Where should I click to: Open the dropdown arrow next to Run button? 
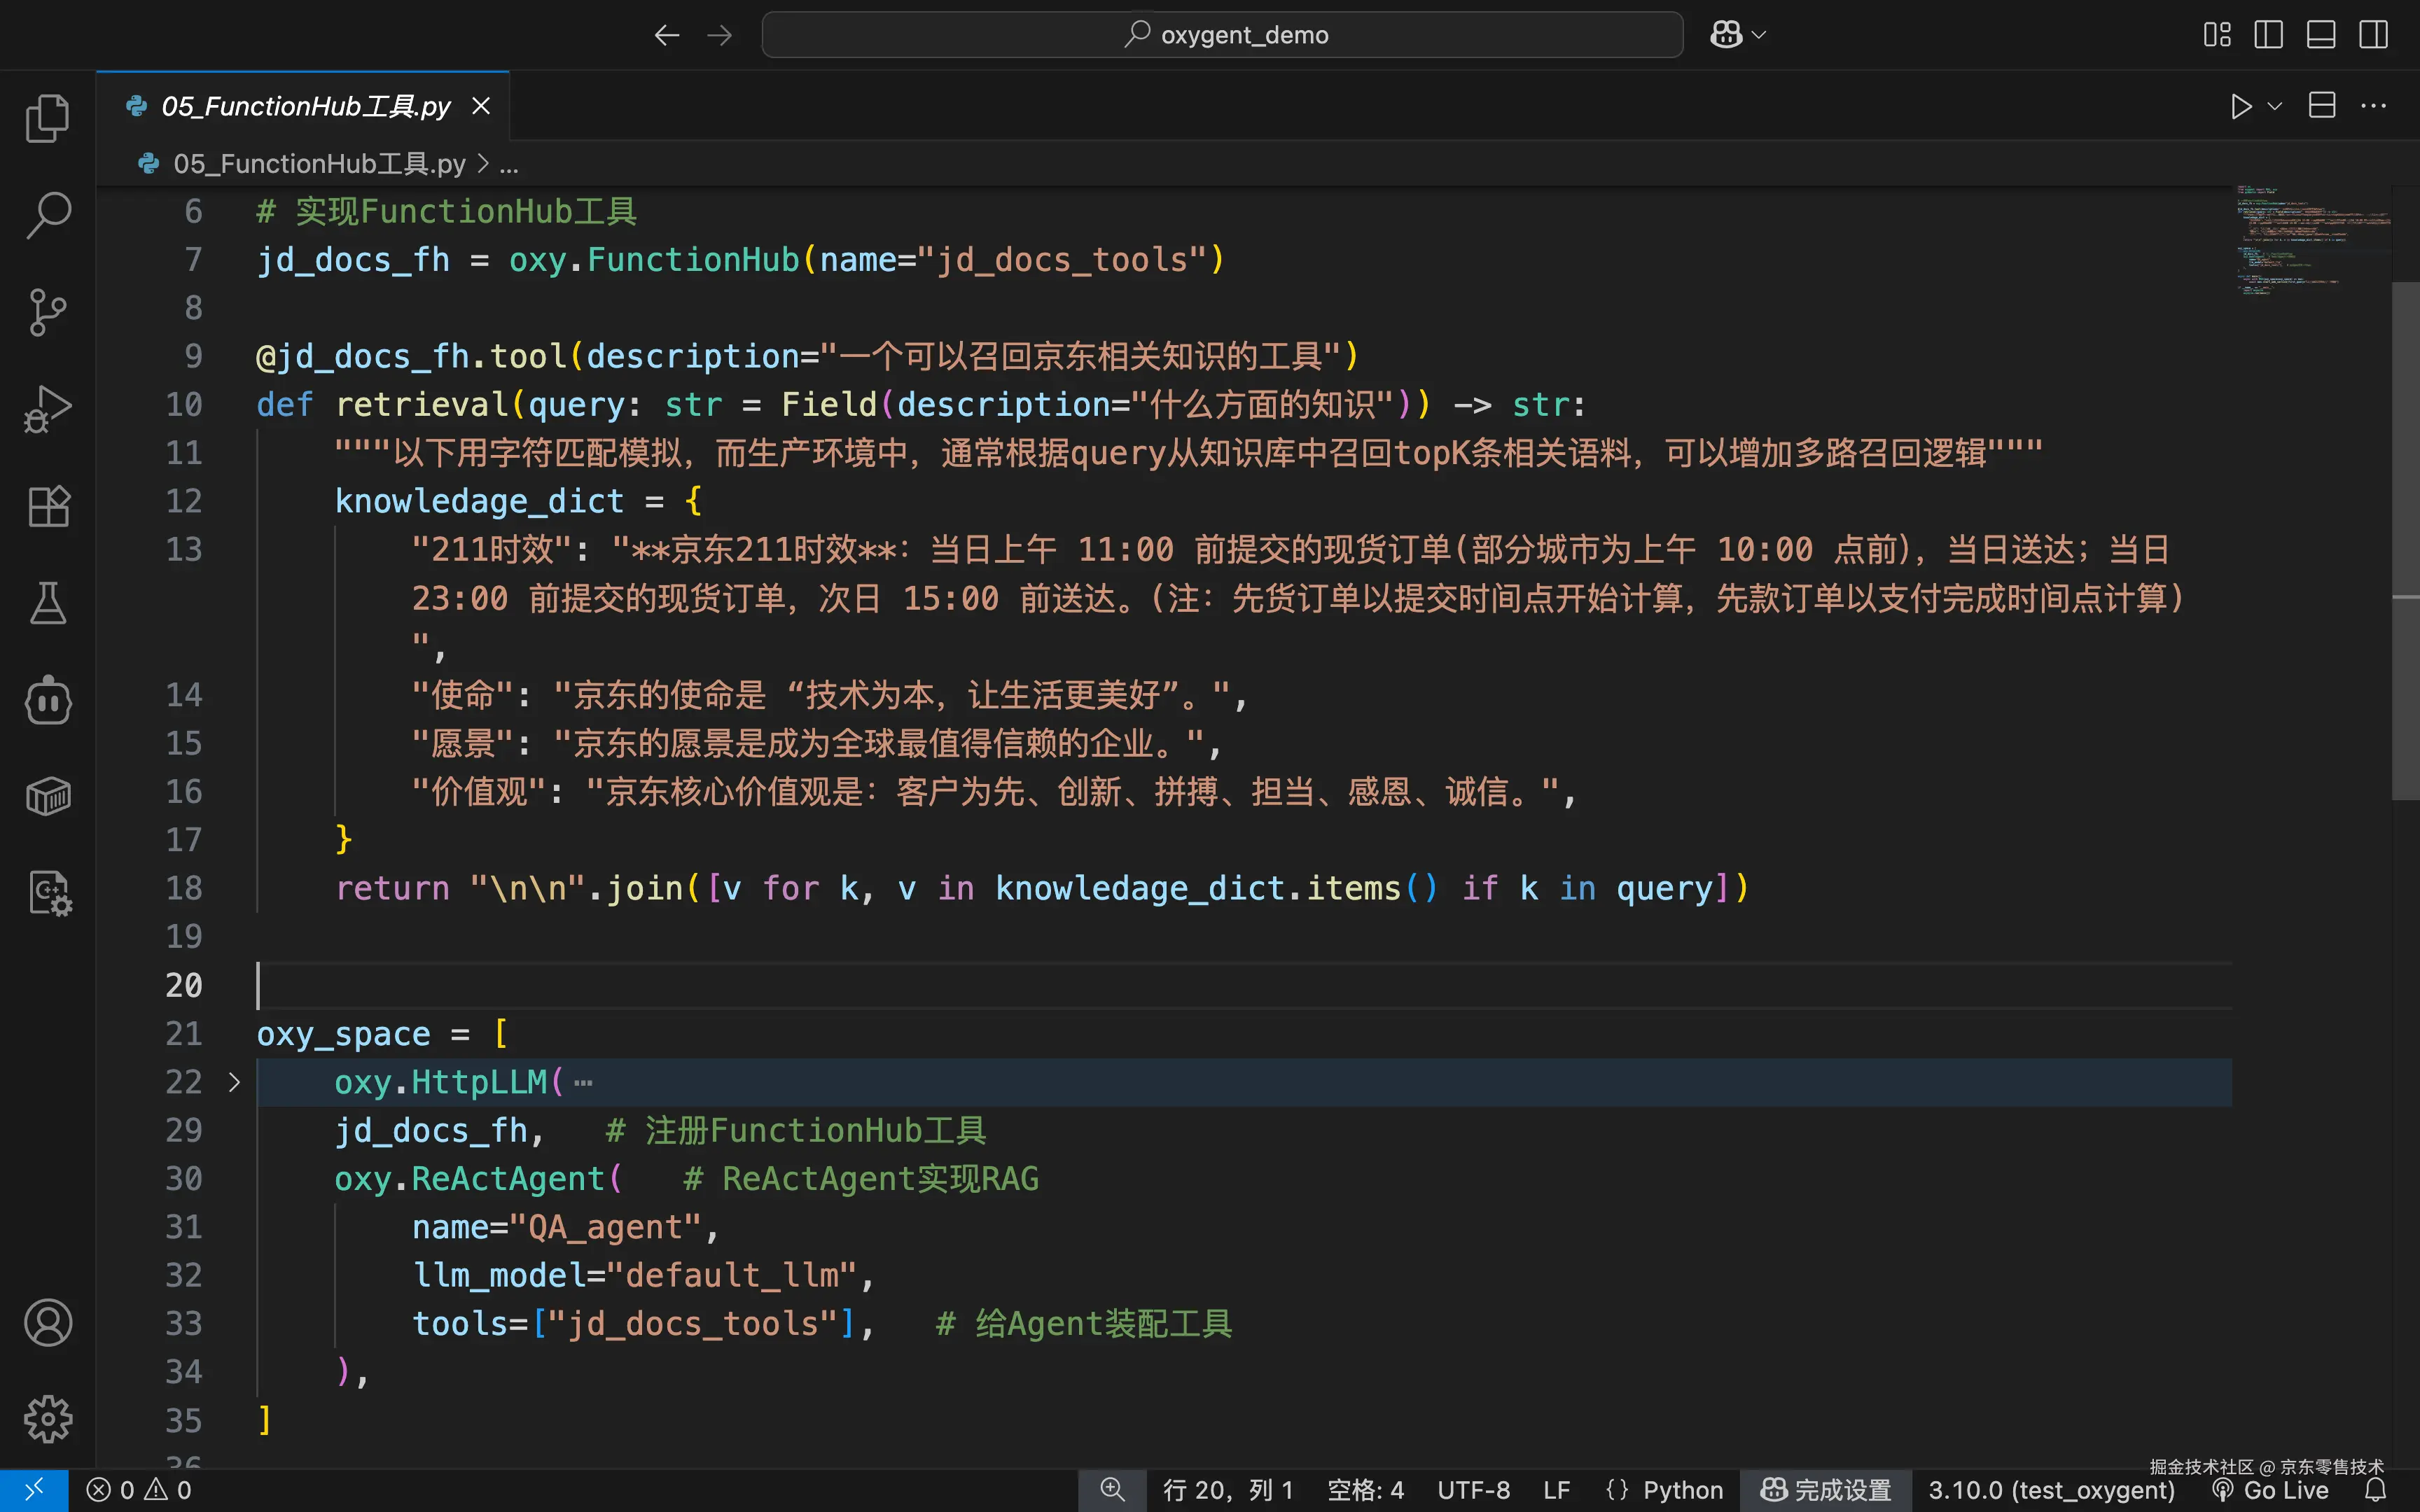click(x=2275, y=106)
